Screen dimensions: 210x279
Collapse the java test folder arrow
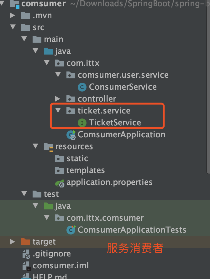pos(35,206)
